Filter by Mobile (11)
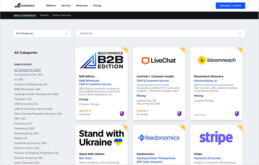Image resolution: width=259 pixels, height=165 pixels. coord(21,138)
